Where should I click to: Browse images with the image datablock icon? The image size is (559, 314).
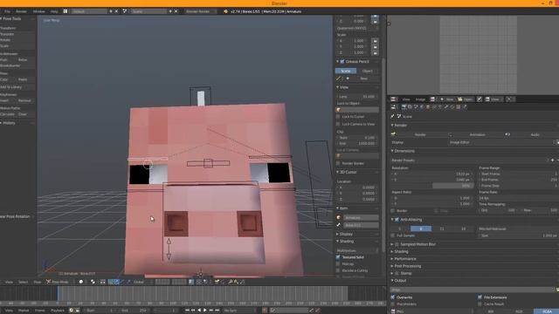(432, 99)
